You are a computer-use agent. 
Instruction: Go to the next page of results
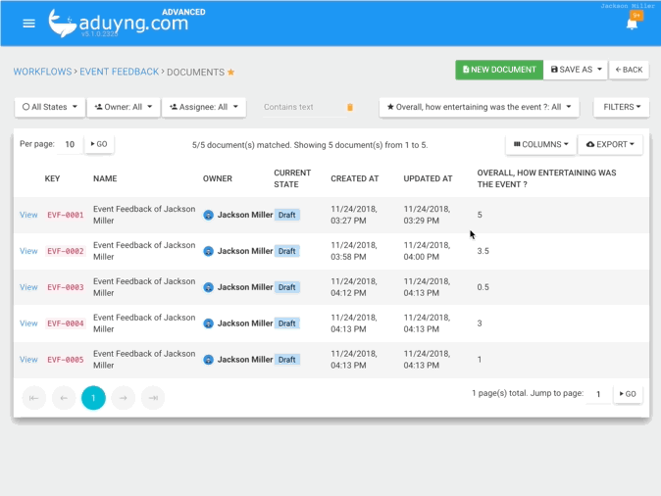click(124, 398)
